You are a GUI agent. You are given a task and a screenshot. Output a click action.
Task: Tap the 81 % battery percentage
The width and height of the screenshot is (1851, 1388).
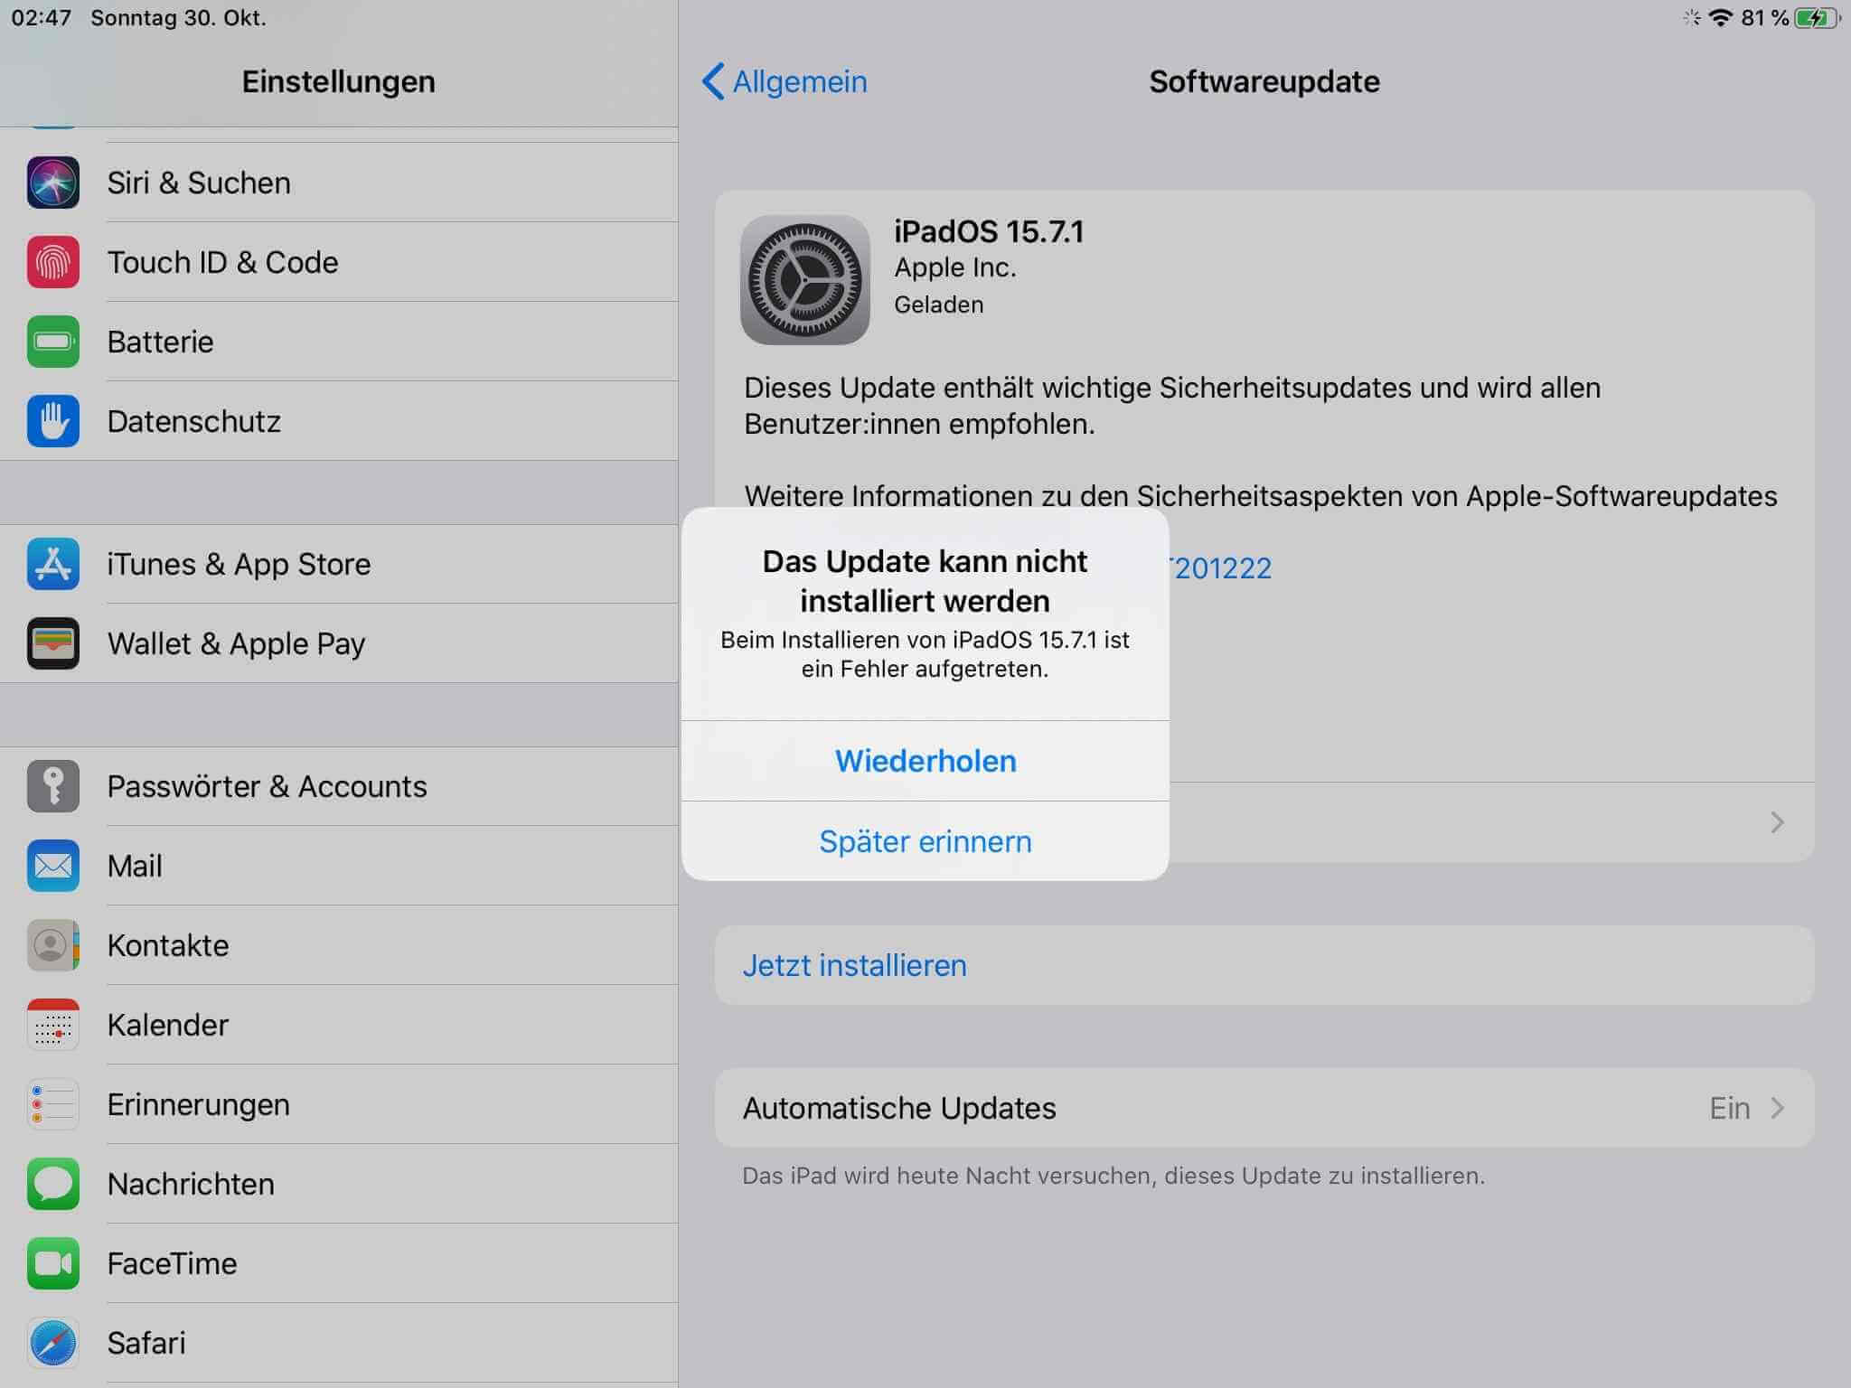1765,18
